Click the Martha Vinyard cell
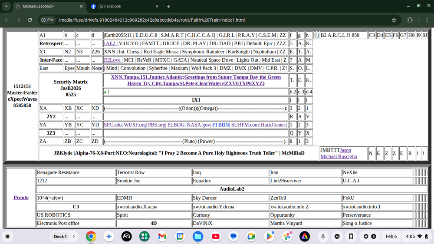 point(305,223)
